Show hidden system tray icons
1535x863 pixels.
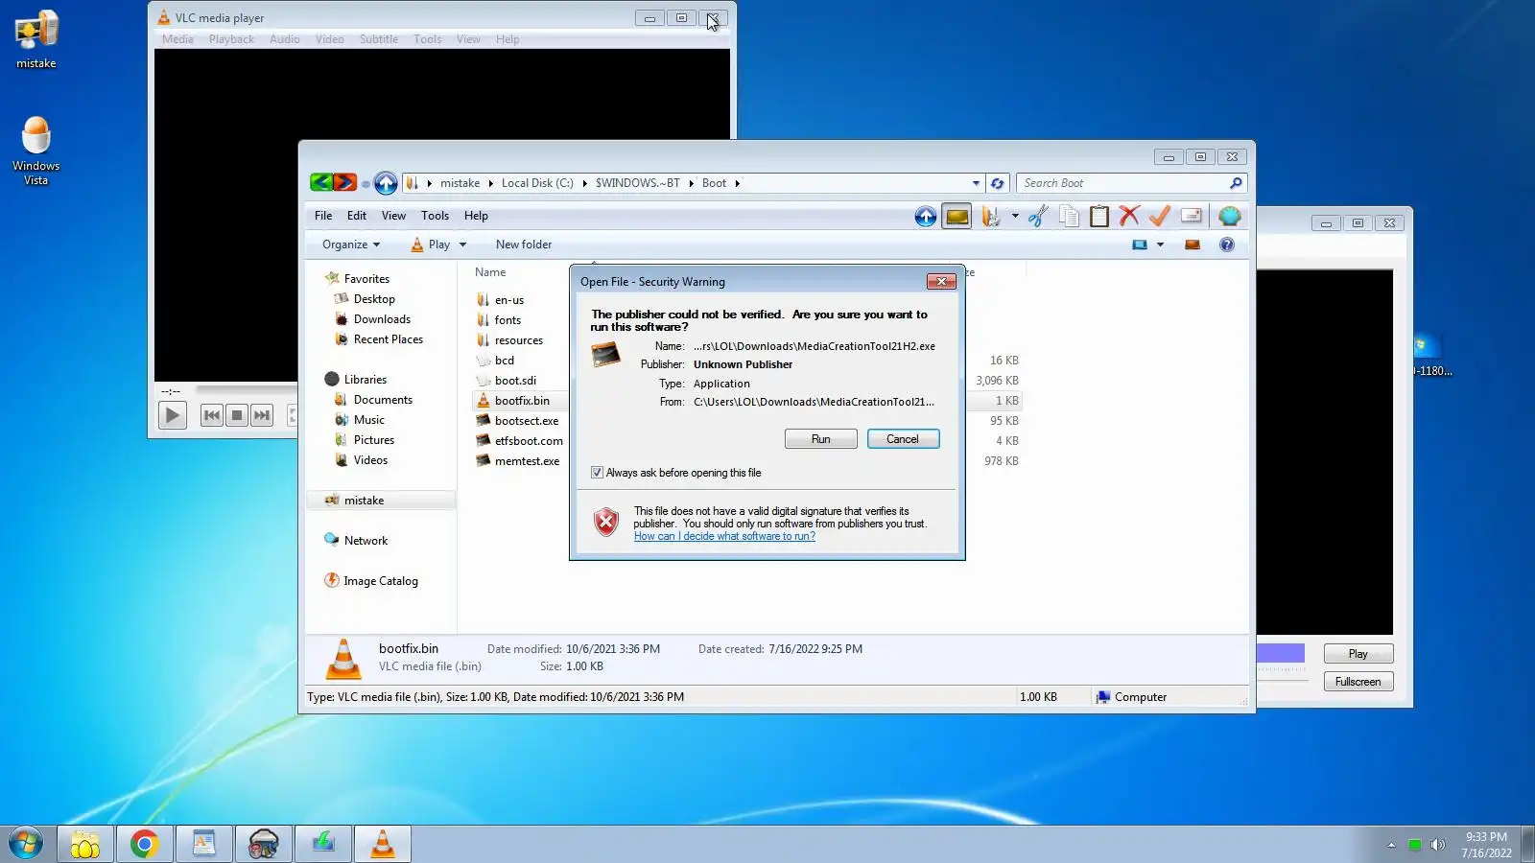(x=1391, y=845)
